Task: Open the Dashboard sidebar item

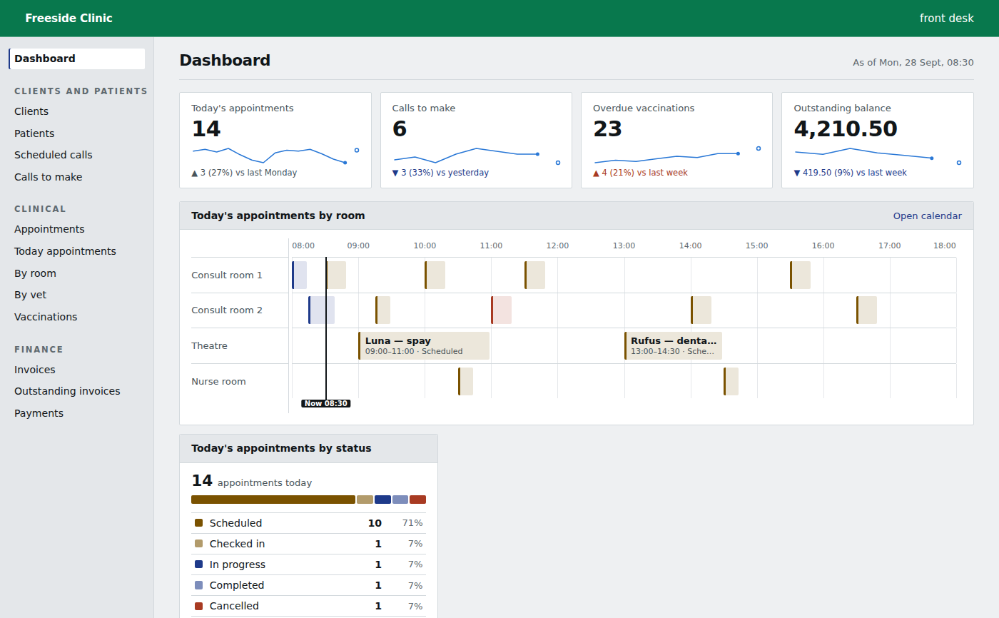Action: click(x=77, y=59)
